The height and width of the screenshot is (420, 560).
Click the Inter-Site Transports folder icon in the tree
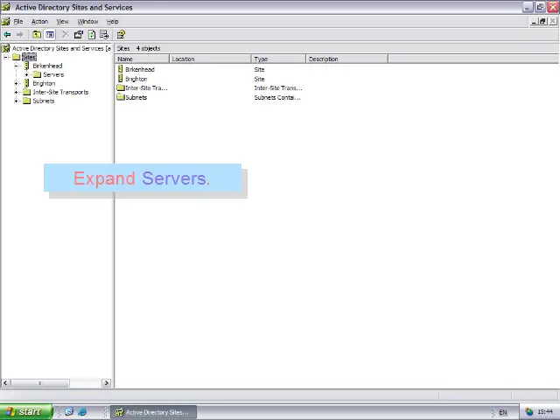point(27,92)
